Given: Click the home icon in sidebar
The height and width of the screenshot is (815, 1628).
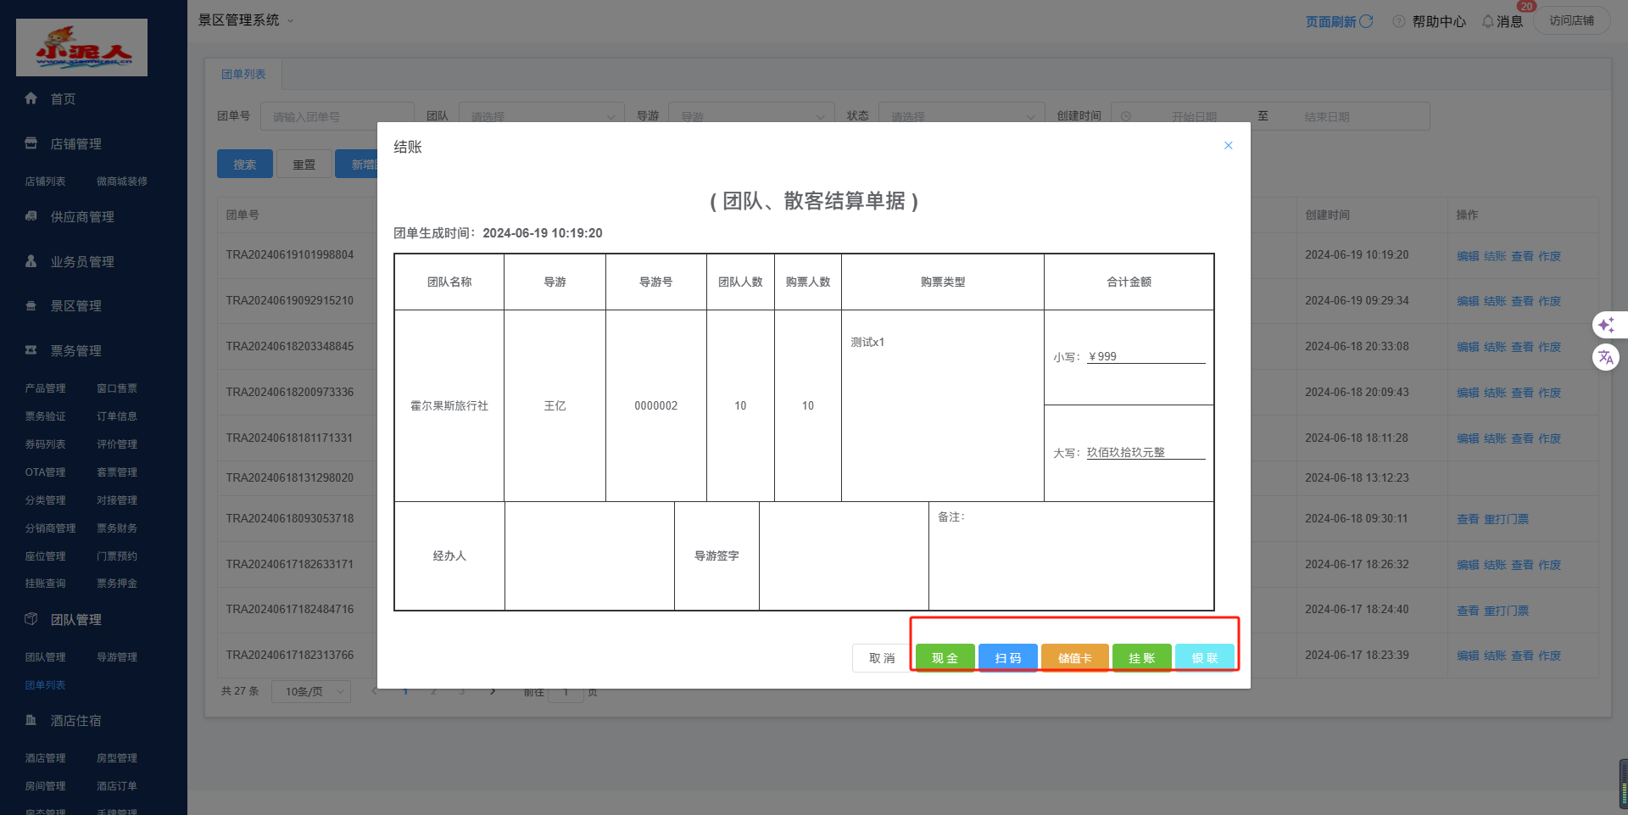Looking at the screenshot, I should click(31, 98).
